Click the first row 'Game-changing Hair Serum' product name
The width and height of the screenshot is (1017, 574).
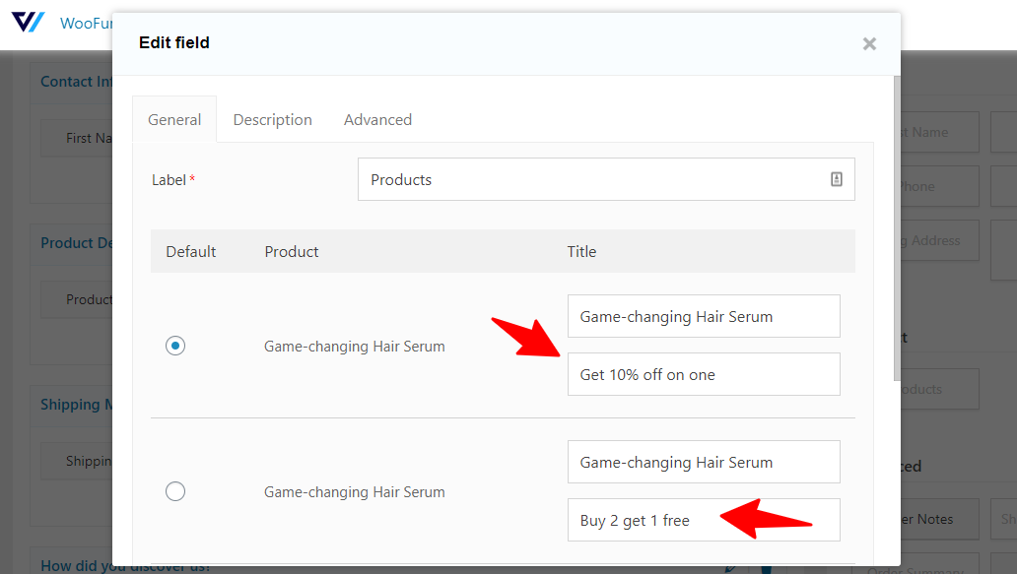[x=354, y=347]
